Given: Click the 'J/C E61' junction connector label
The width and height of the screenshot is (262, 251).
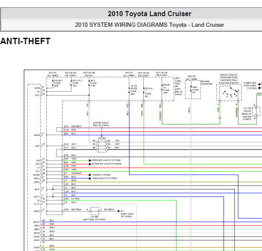Looking at the screenshot, I should click(102, 138).
